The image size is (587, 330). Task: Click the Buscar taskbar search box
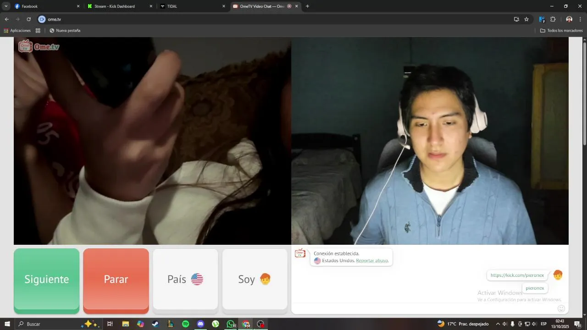60,324
